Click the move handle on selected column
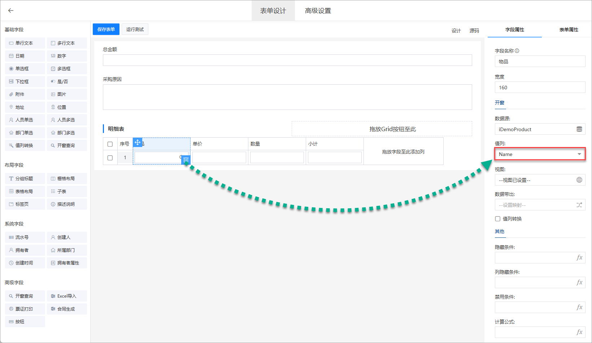This screenshot has width=592, height=343. [x=138, y=142]
